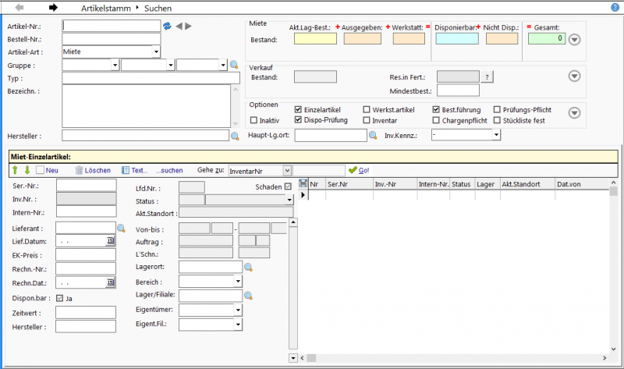This screenshot has width=624, height=369.
Task: Click the question mark button beside Res.in Fert.
Action: 487,76
